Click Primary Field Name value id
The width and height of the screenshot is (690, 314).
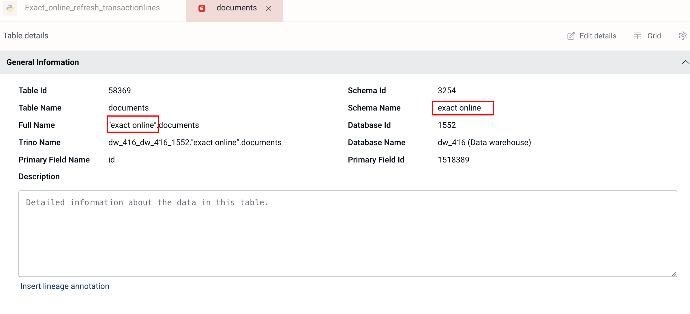111,160
